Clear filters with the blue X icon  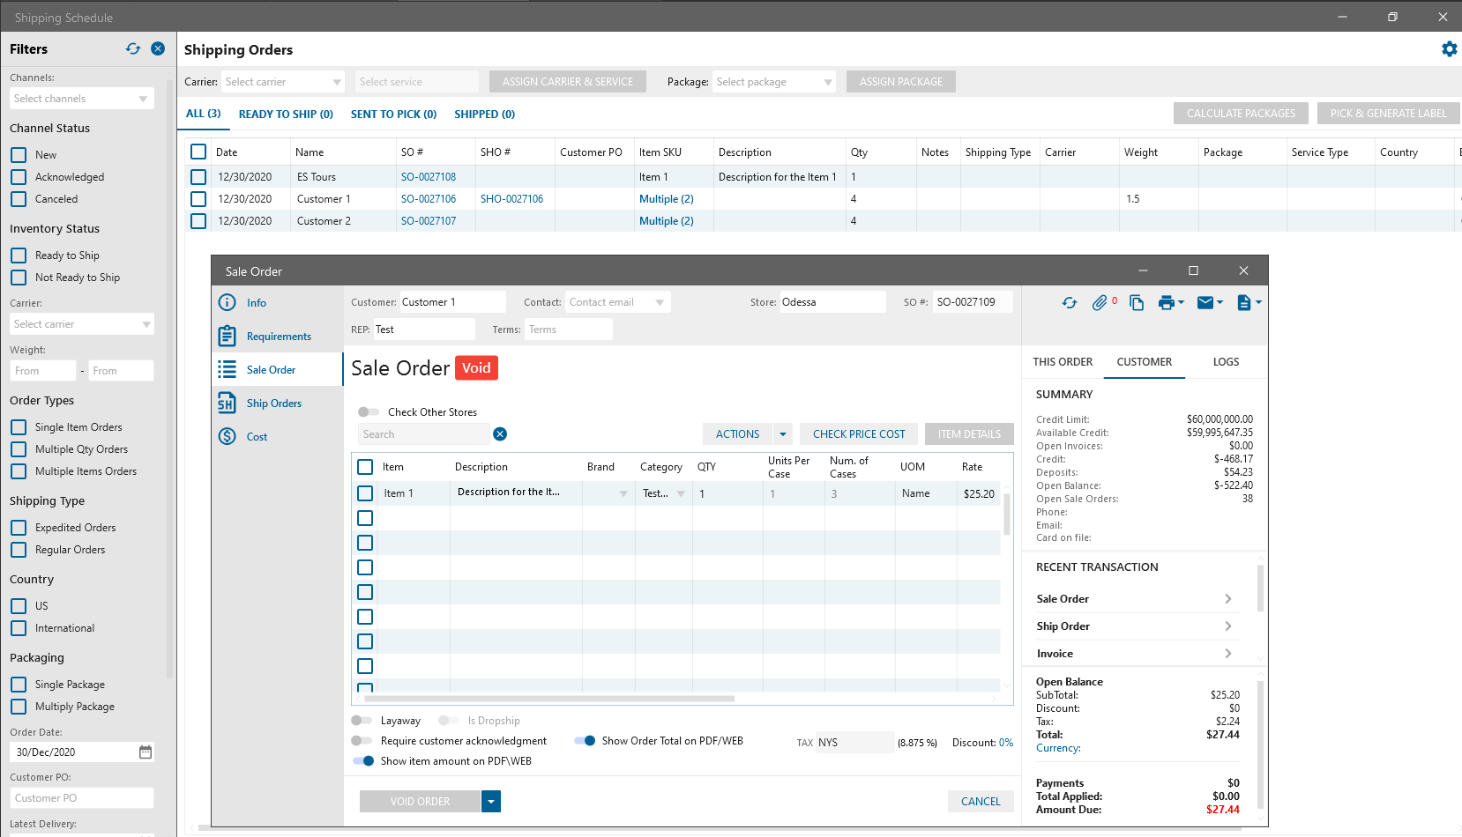coord(158,49)
